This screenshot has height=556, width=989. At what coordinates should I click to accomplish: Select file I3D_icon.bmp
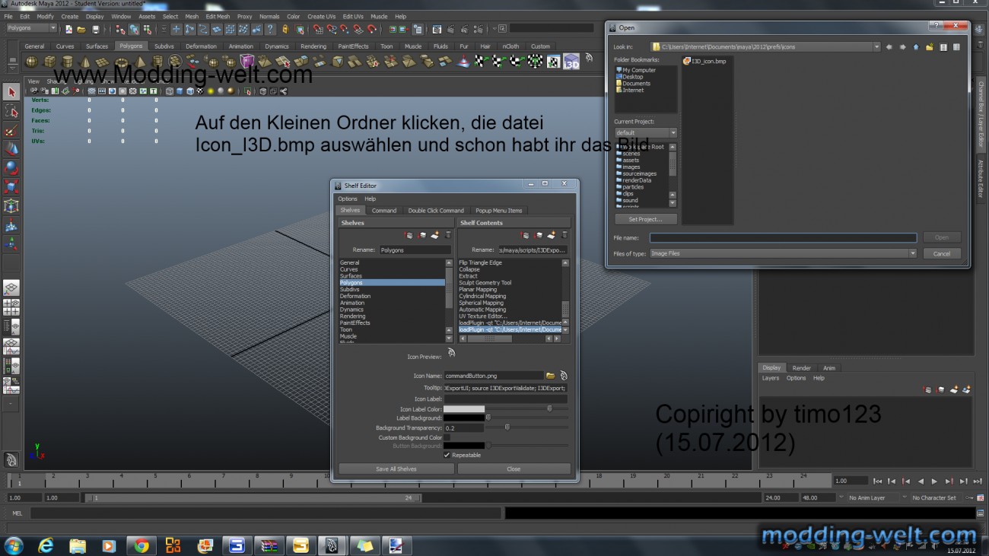pos(704,61)
